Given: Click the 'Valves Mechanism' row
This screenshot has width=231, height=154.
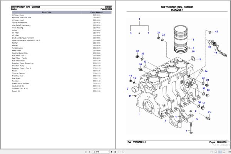Looking at the screenshot, I should tap(62, 23).
